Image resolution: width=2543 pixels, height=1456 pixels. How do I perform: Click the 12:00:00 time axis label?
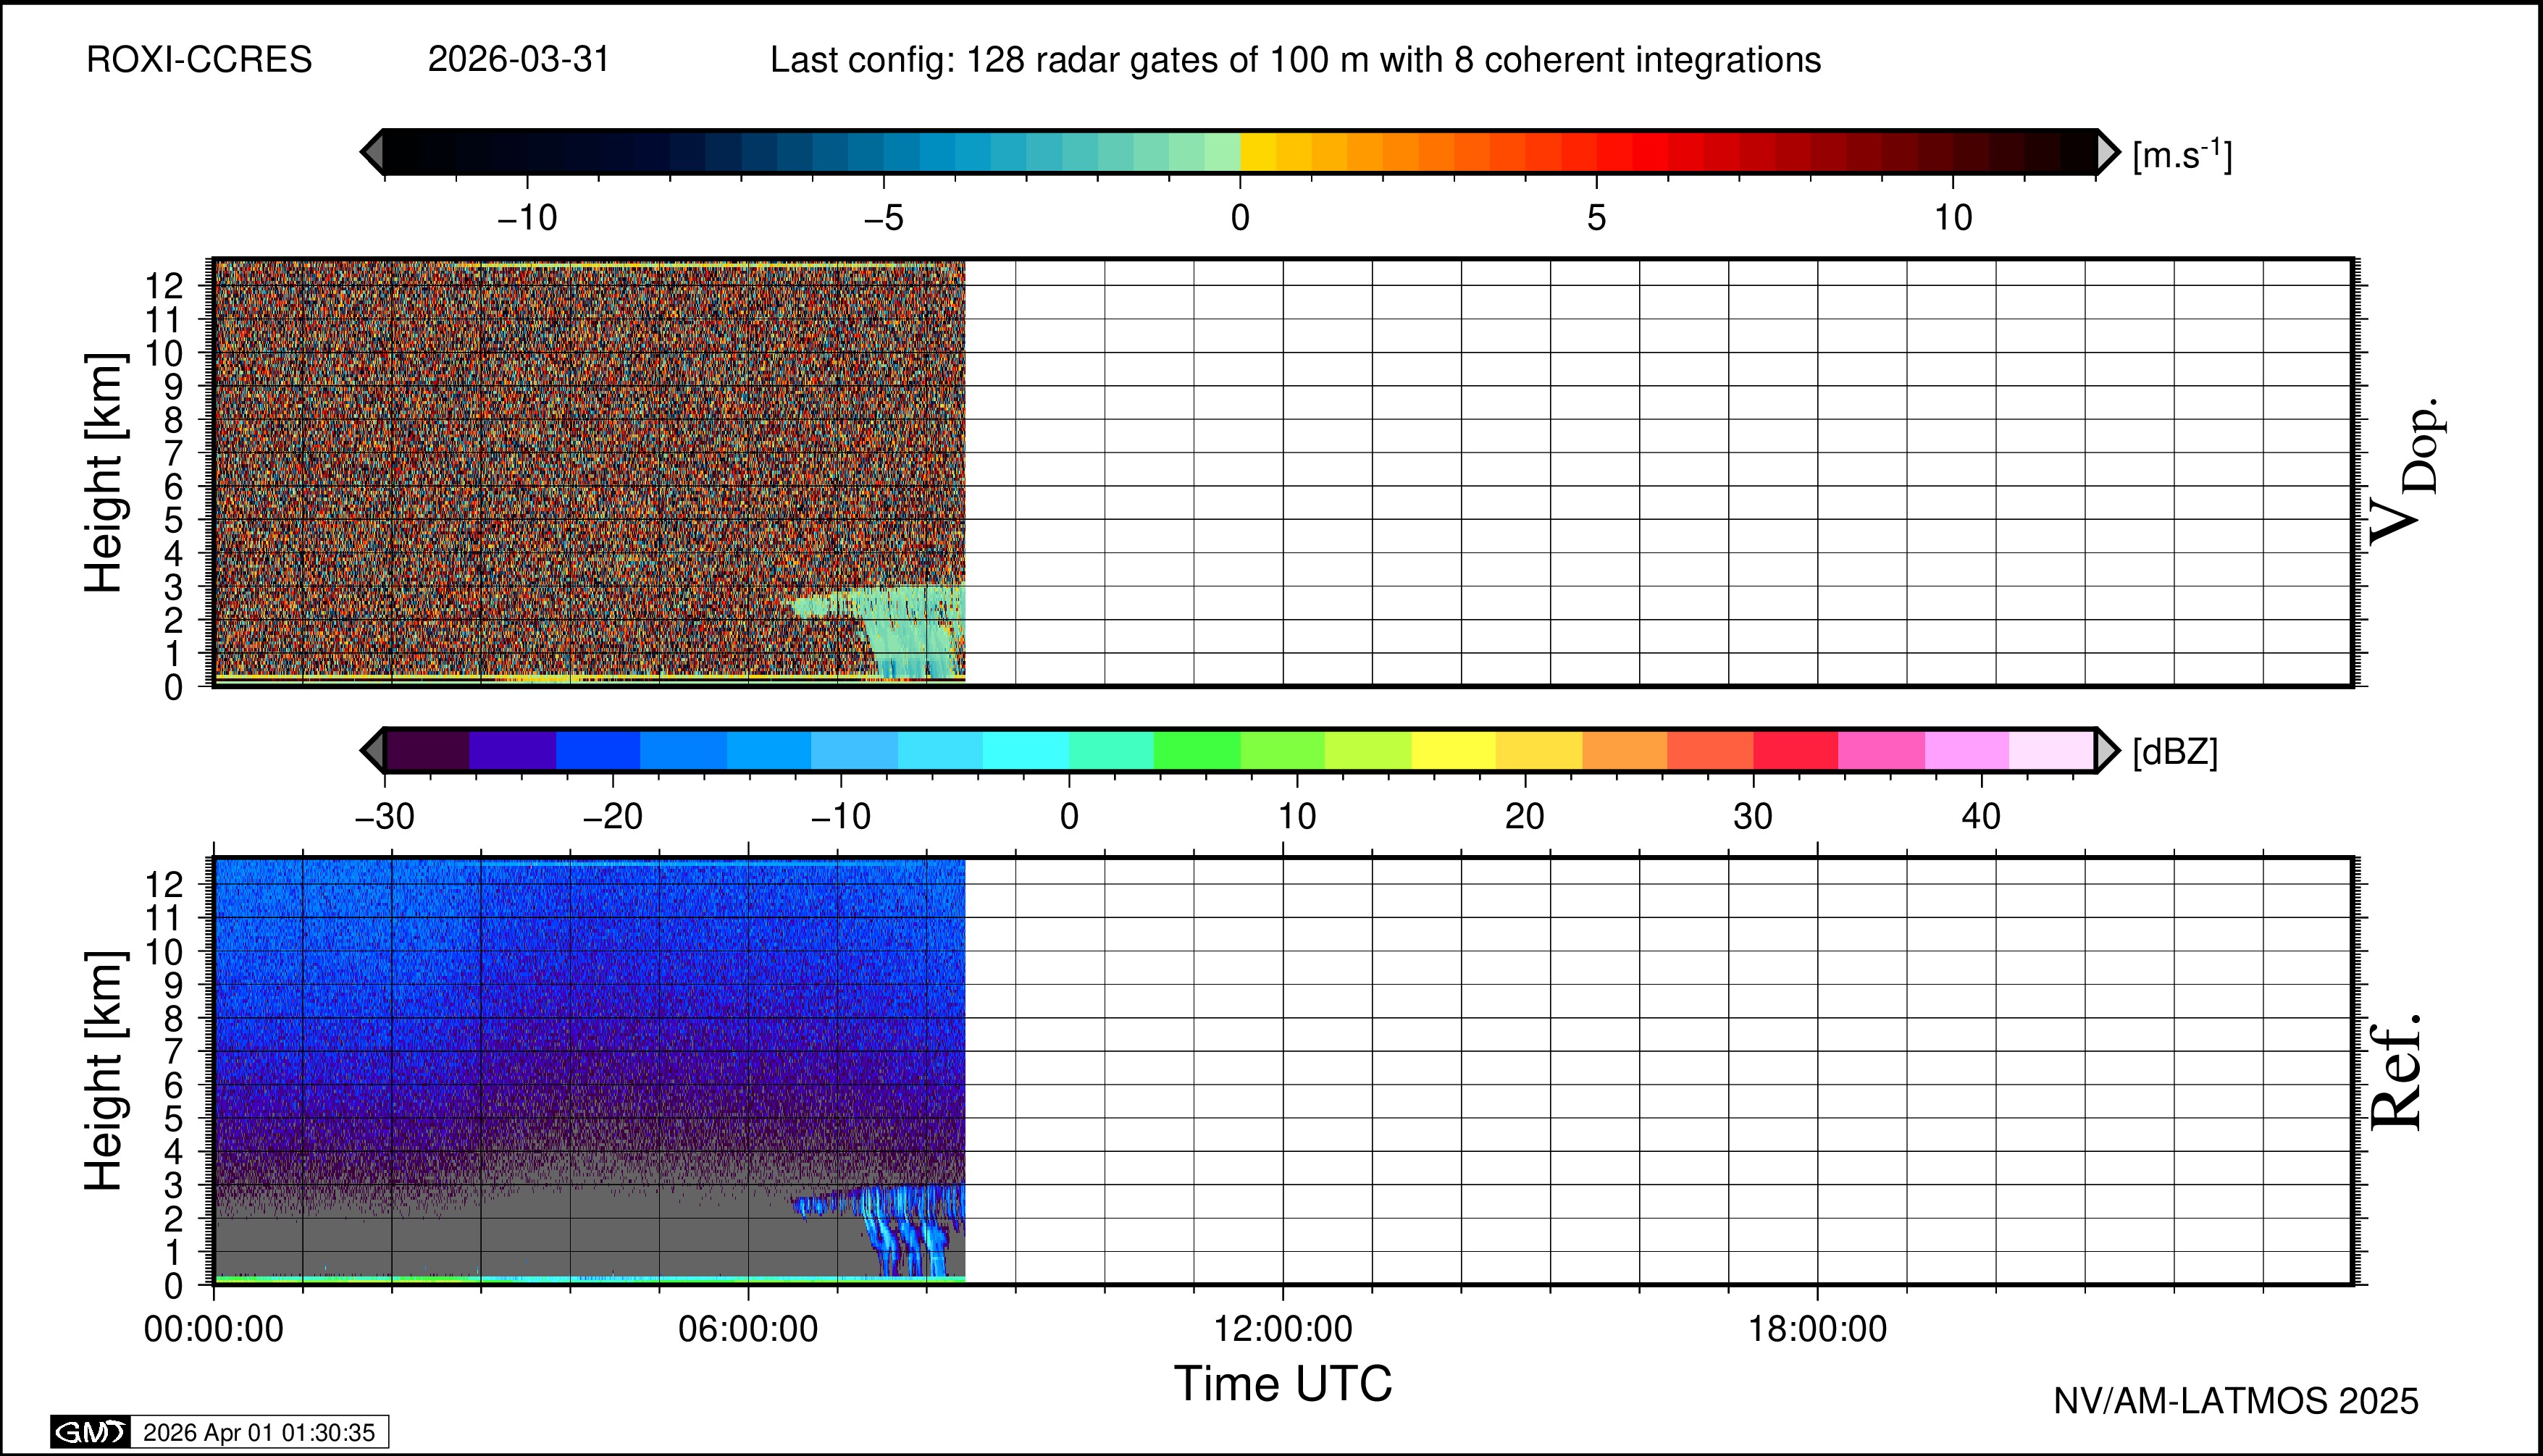(x=1283, y=1329)
